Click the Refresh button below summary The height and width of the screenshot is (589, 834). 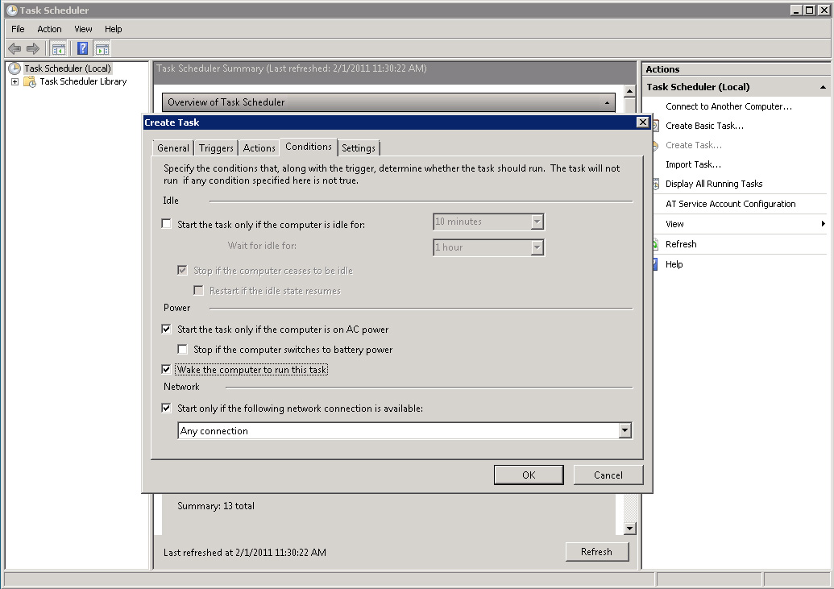point(597,552)
